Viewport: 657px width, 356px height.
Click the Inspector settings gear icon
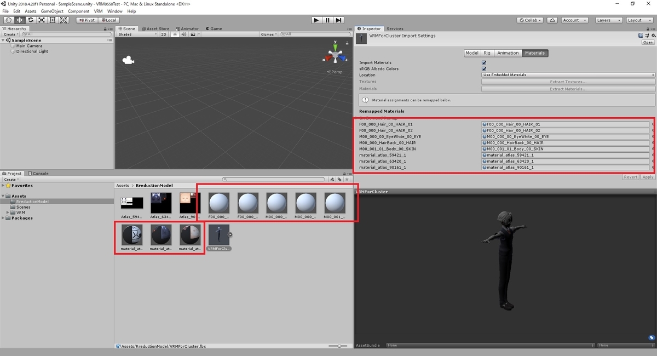(653, 35)
